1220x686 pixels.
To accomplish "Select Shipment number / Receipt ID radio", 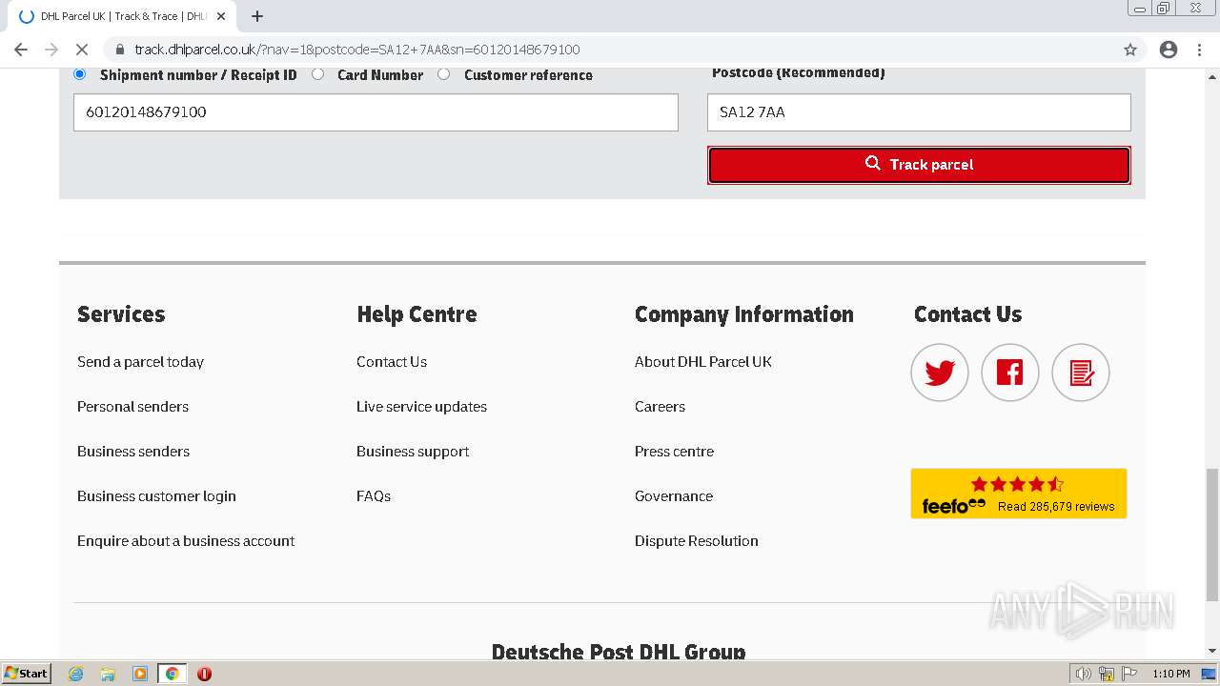I will (79, 74).
